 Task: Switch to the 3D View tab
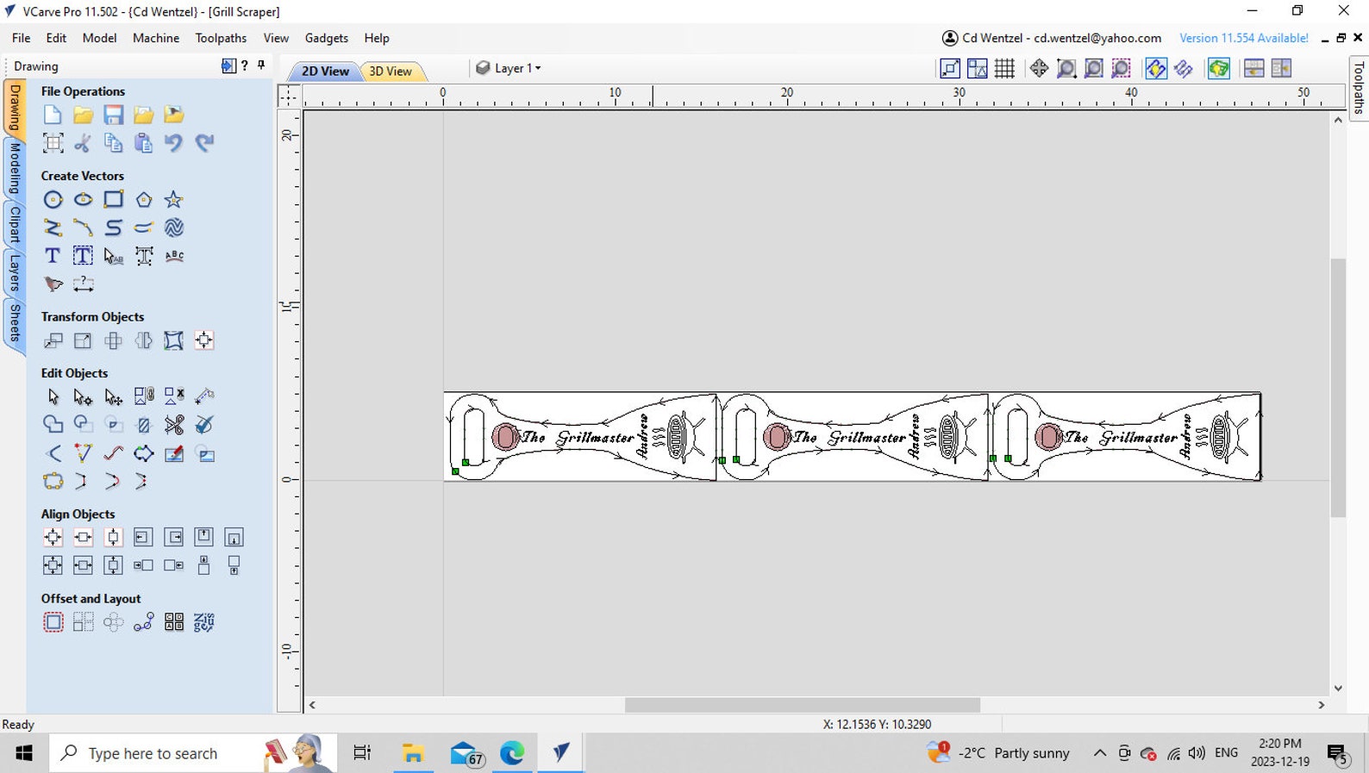(x=391, y=72)
